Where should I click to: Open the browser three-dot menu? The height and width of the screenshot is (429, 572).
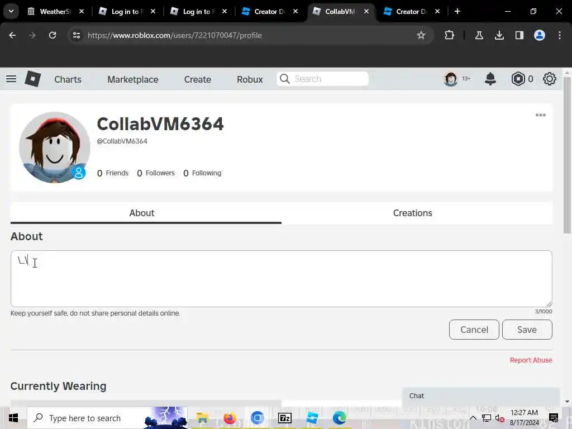(559, 35)
